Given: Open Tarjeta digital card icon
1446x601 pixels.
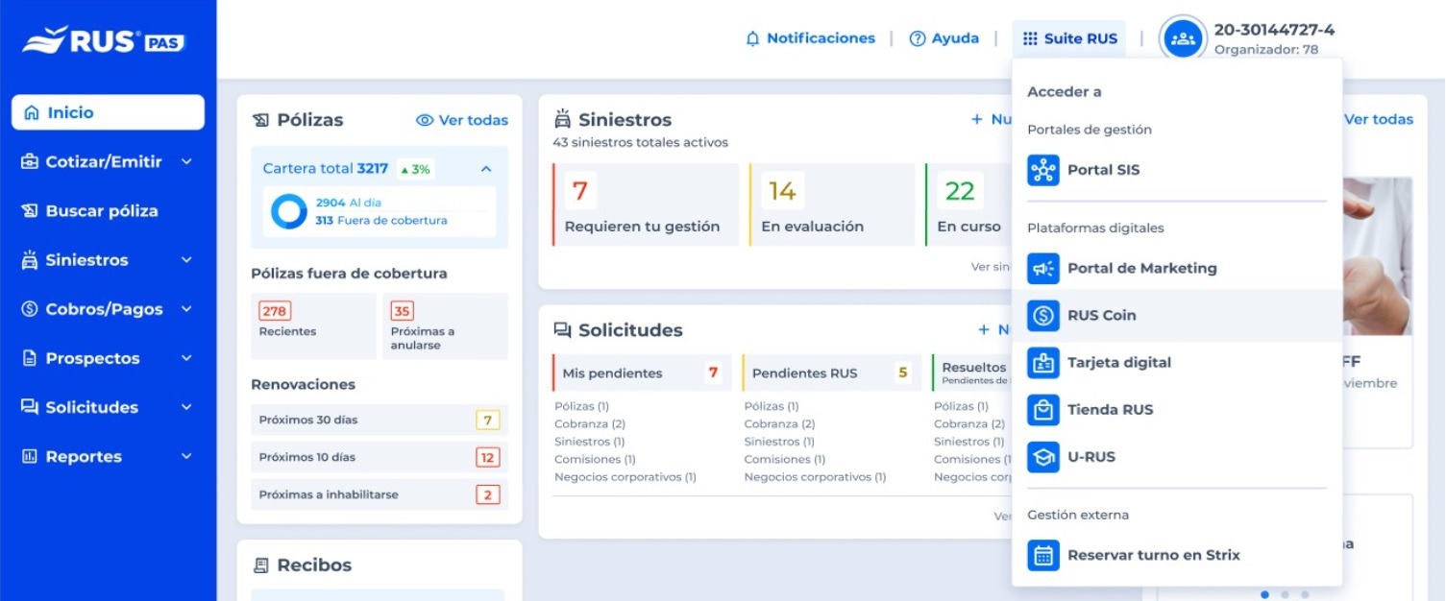Looking at the screenshot, I should coord(1042,363).
